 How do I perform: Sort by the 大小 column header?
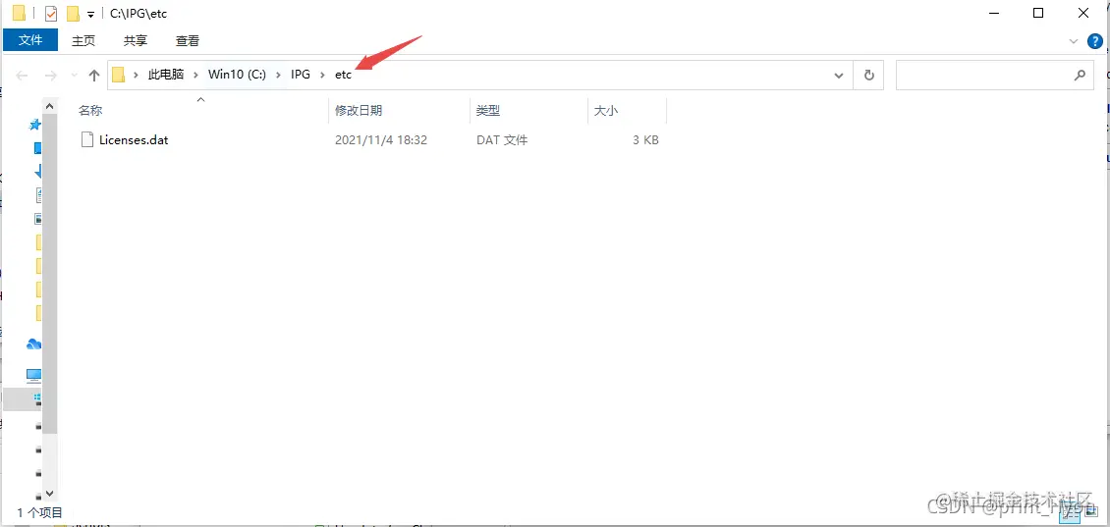(x=606, y=110)
